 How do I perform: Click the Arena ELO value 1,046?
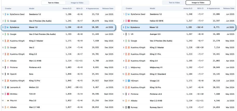68,74
